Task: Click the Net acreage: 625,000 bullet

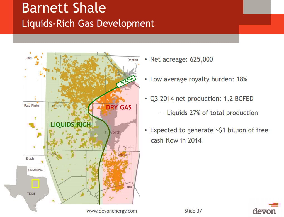Action: (x=181, y=59)
